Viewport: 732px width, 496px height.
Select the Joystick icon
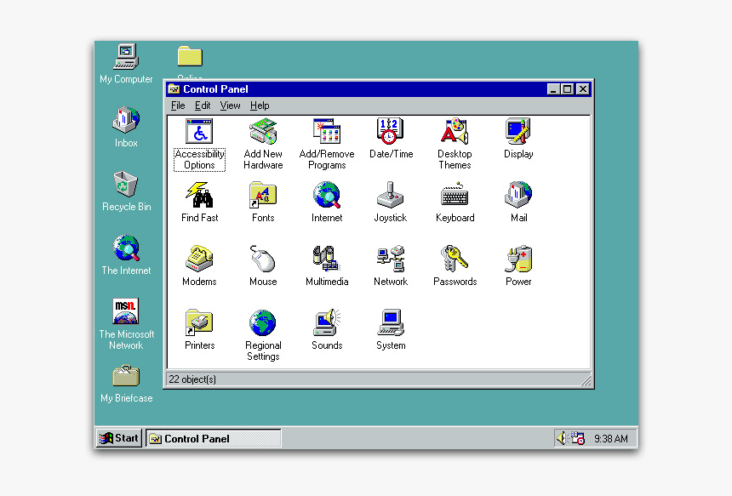[x=391, y=196]
